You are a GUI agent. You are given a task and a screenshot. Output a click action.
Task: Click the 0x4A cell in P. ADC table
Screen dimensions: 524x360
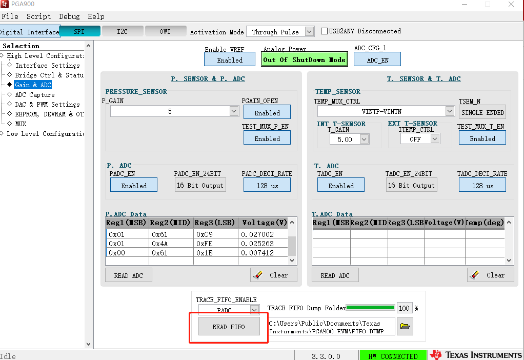pos(171,244)
